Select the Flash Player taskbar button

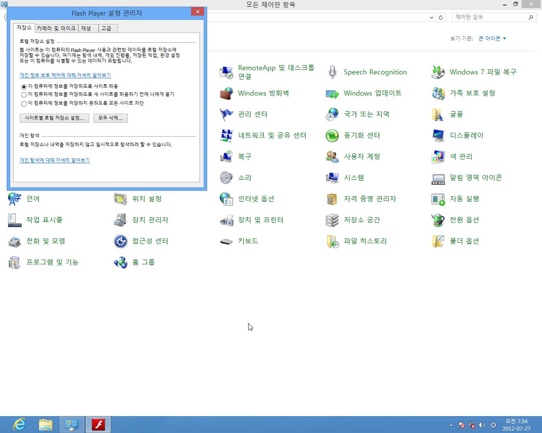tap(98, 425)
